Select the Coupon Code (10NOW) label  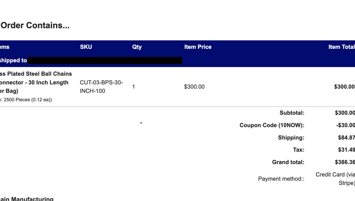coord(272,125)
